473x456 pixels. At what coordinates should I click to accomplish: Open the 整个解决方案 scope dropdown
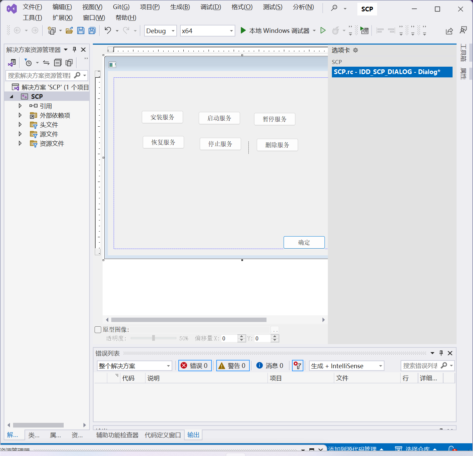click(x=134, y=366)
